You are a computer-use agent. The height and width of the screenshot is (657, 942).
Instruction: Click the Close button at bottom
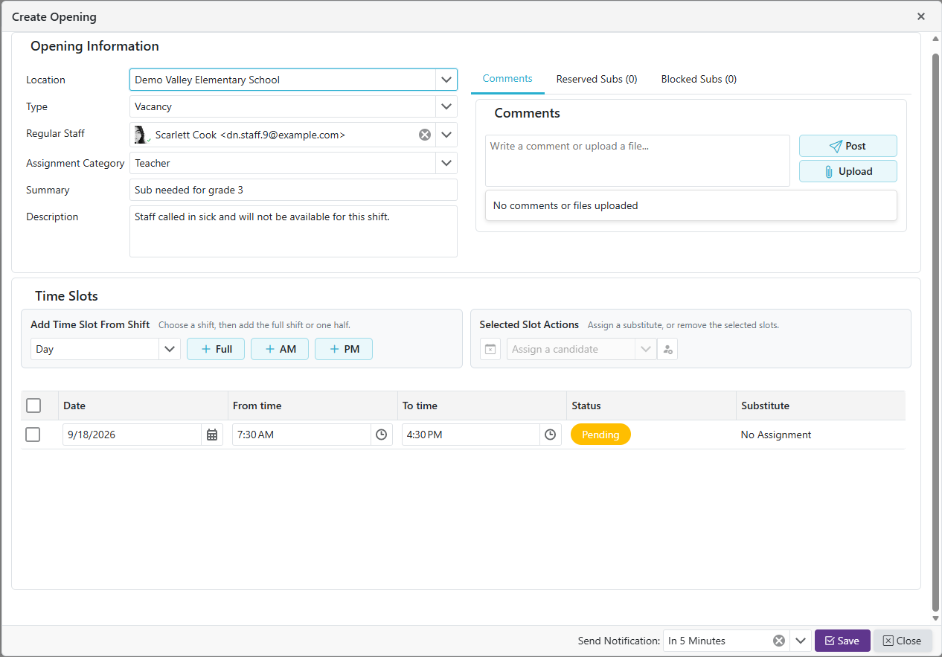click(x=902, y=641)
